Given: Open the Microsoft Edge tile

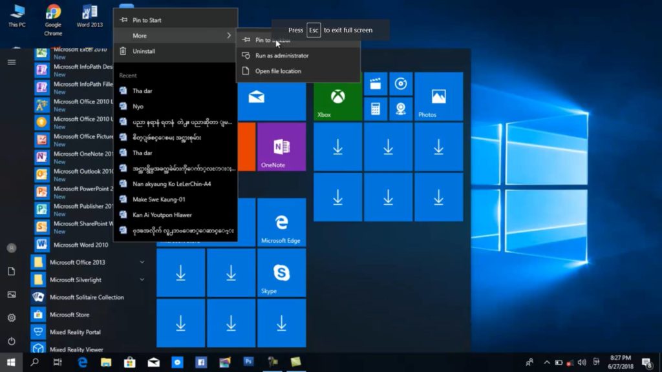Looking at the screenshot, I should 281,222.
